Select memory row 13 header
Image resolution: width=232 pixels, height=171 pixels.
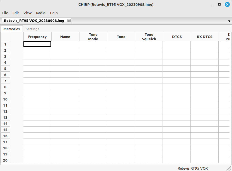5,117
